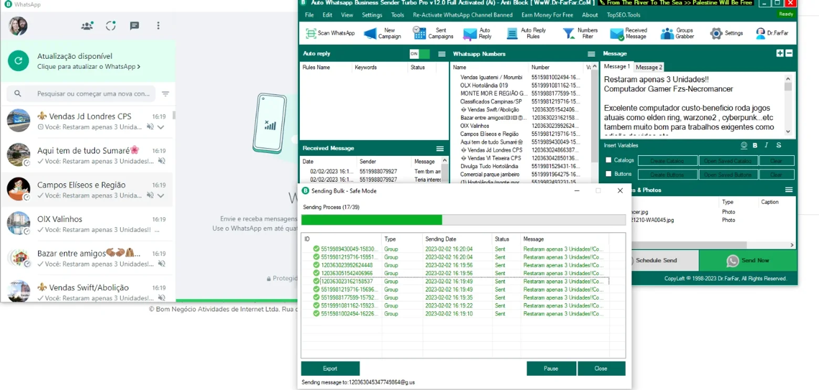Open the Earn Money For Free menu

547,15
